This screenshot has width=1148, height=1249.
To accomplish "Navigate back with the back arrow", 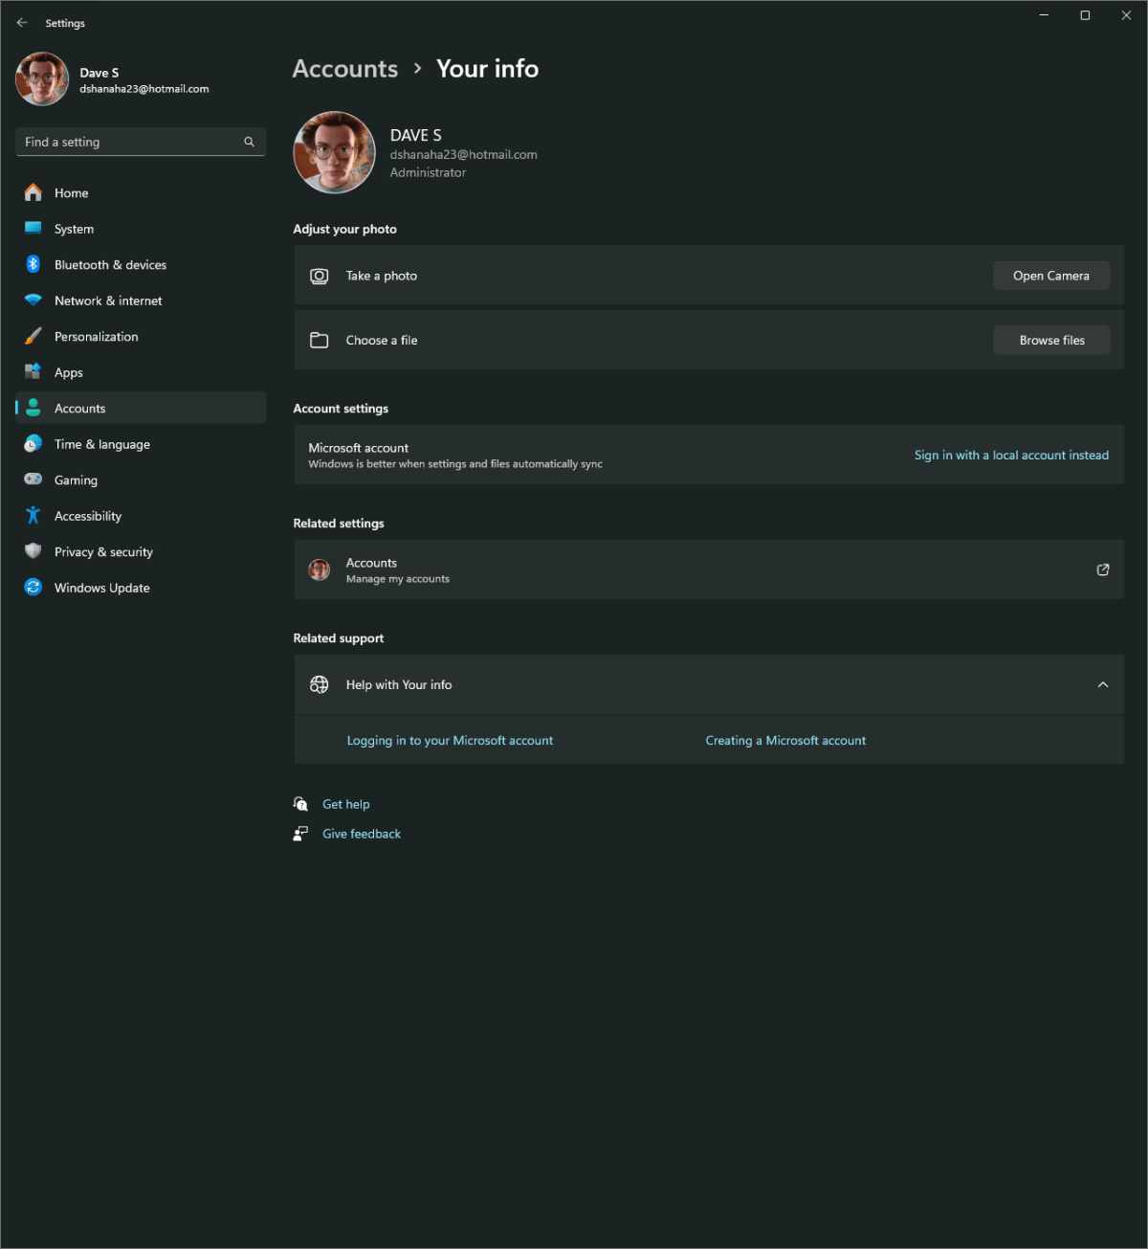I will pos(22,23).
